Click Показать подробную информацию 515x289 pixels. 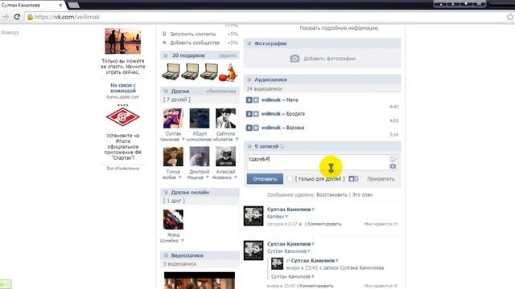tap(339, 28)
